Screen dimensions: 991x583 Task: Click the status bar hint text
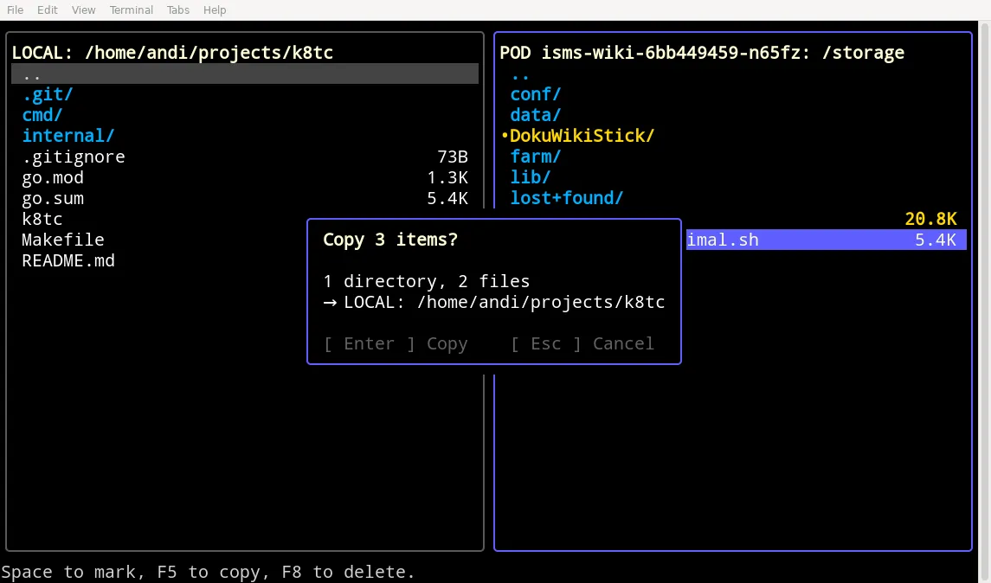(208, 573)
